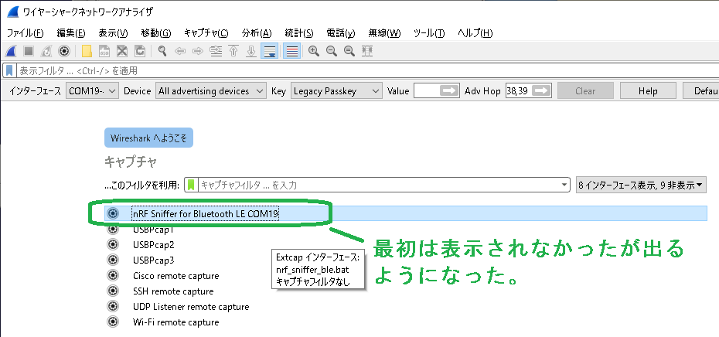Toggle packet colorize rules icon
Screen dimensions: 719x337
pos(291,51)
